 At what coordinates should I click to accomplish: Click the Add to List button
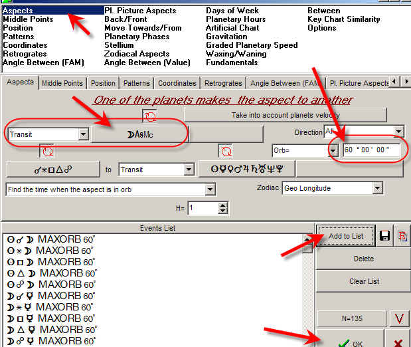pos(346,236)
